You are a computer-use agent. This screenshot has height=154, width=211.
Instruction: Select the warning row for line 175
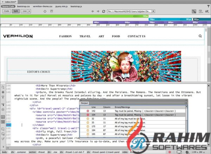[x=133, y=127]
